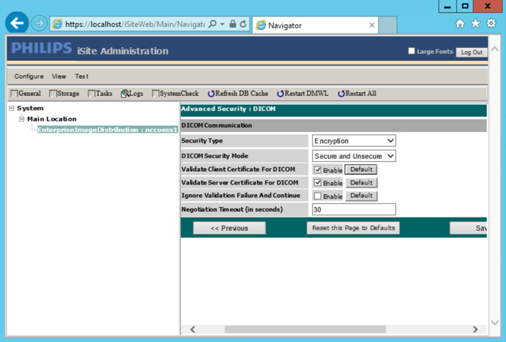Click the Security Type label
This screenshot has height=342, width=506.
[202, 141]
